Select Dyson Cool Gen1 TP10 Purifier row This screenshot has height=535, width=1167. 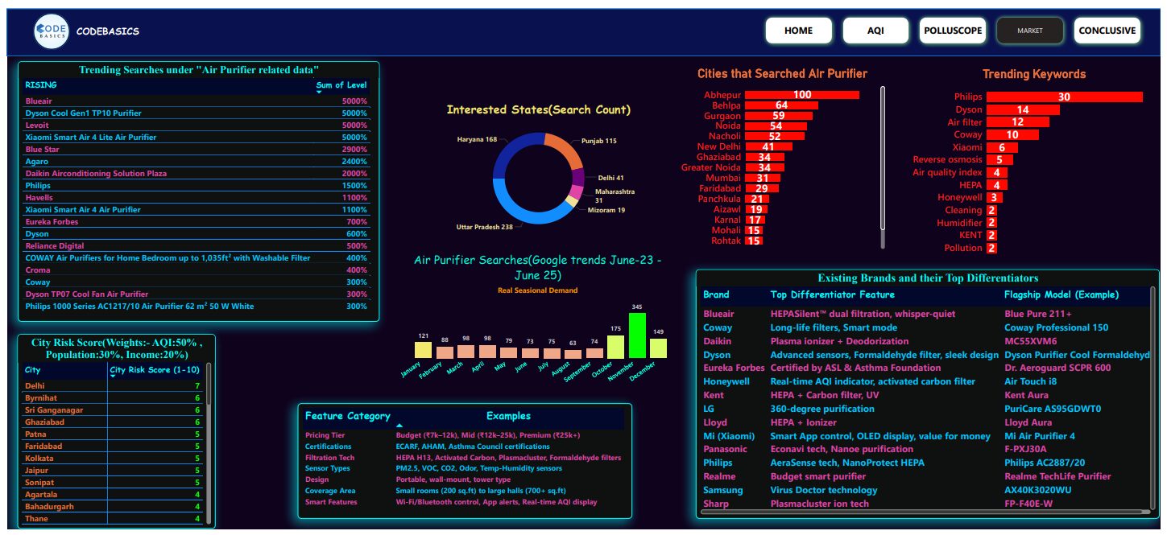[x=197, y=113]
